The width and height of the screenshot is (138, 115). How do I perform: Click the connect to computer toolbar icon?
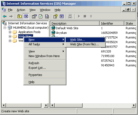[x=70, y=16]
